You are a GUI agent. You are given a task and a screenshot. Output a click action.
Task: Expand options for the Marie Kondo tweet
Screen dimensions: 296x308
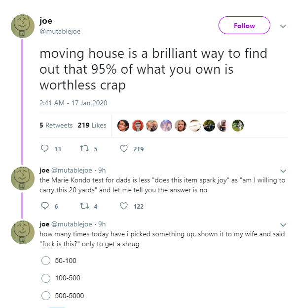283,171
